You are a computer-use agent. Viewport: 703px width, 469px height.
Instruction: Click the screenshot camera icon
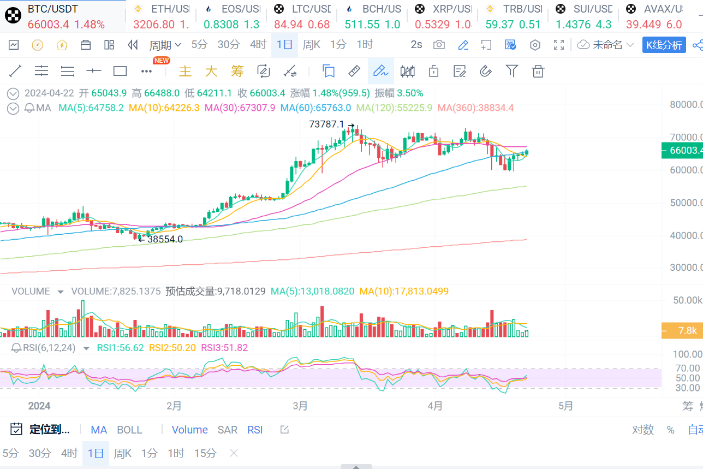439,45
